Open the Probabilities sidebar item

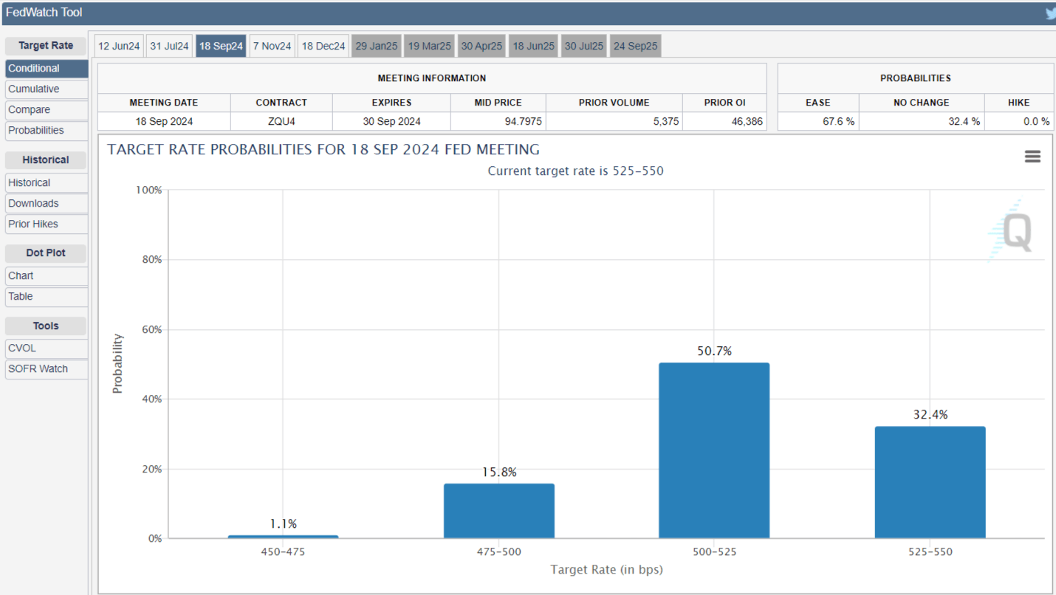[36, 130]
